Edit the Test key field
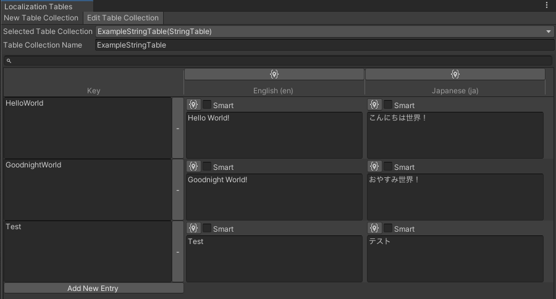The image size is (556, 299). point(88,251)
